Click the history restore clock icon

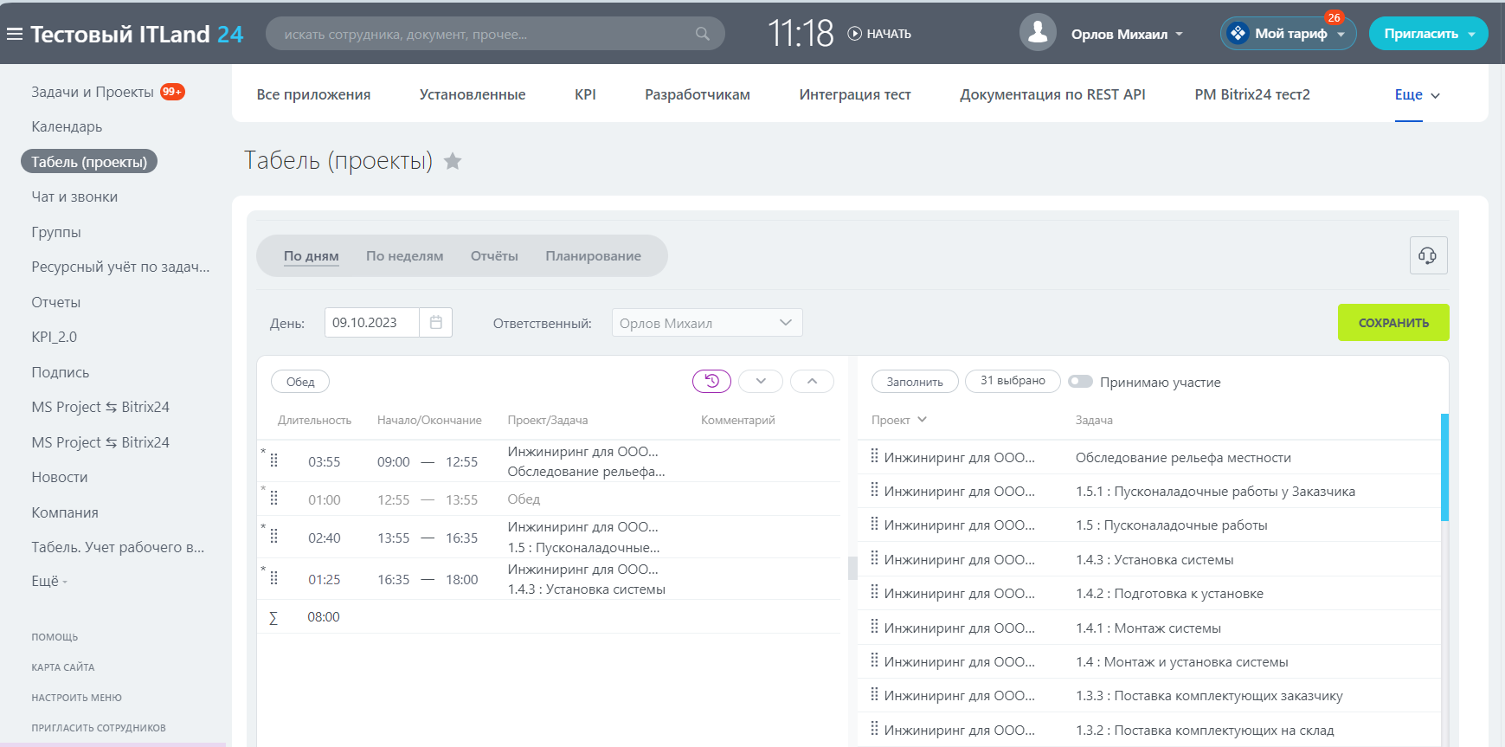coord(711,381)
